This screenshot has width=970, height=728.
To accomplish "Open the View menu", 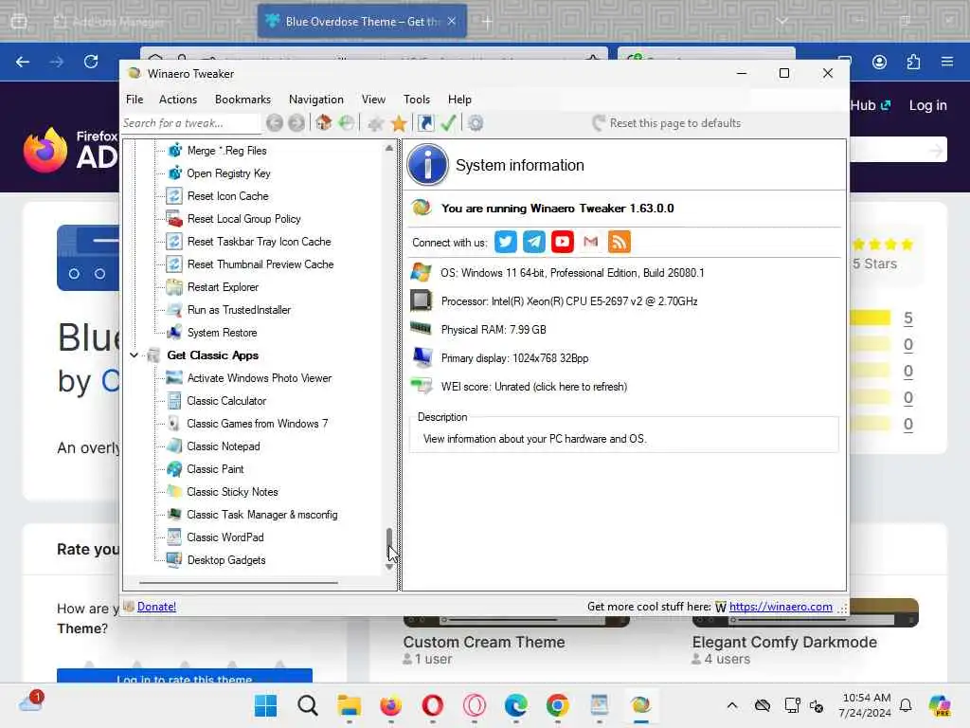I will pos(373,99).
